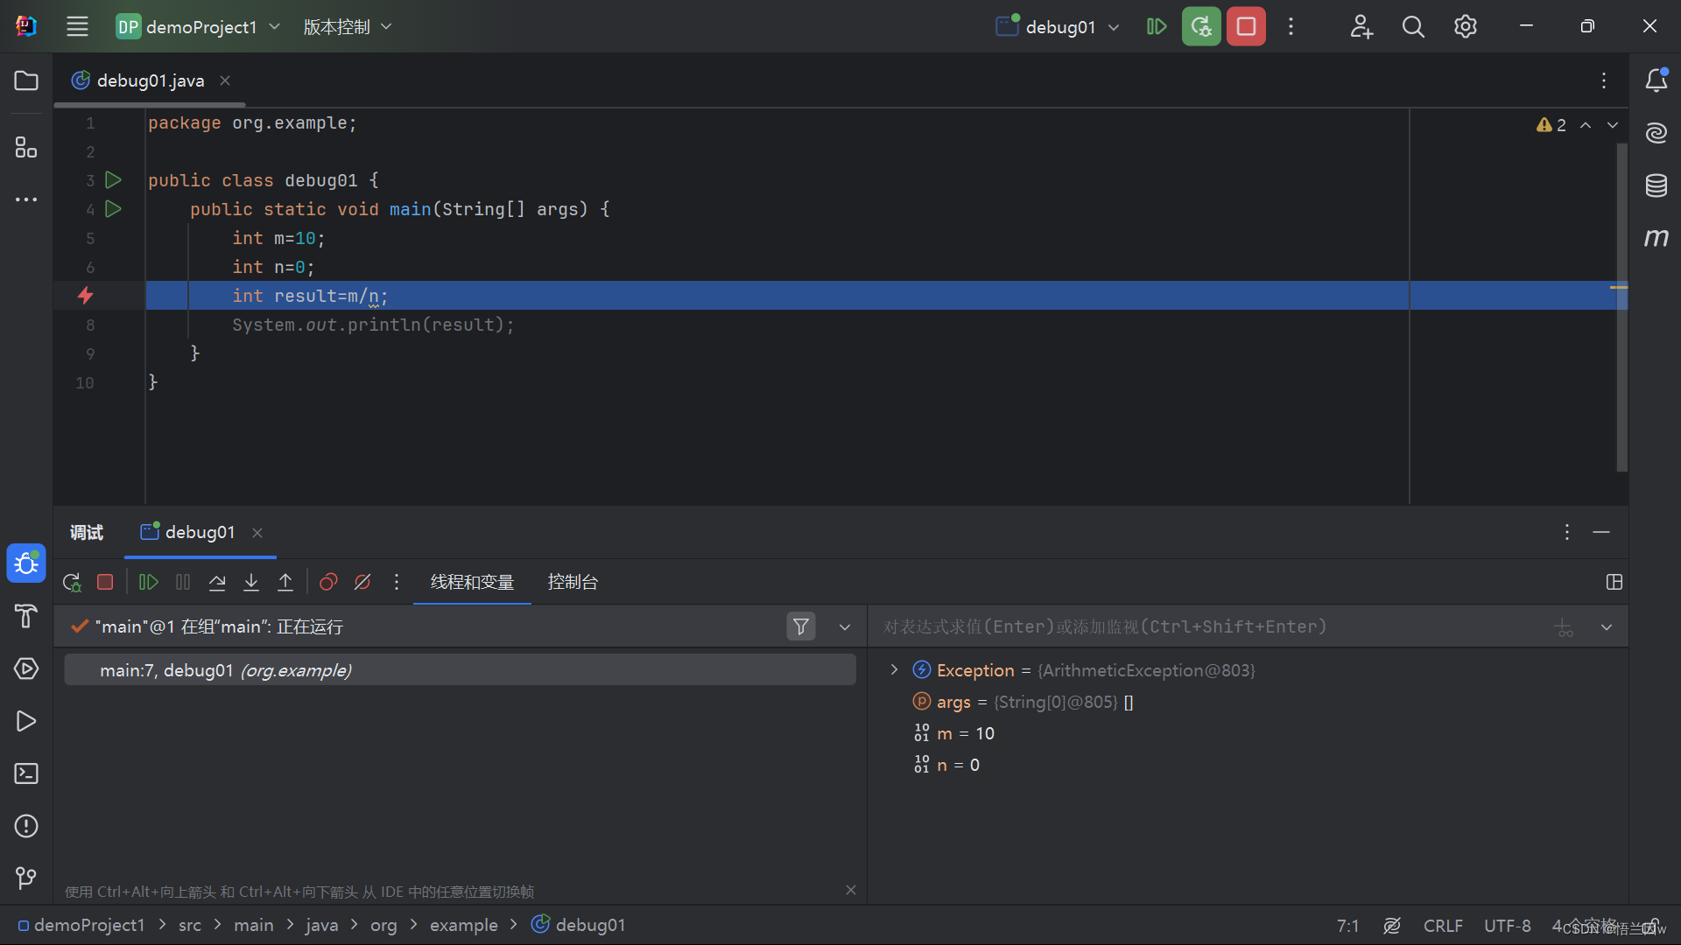Open the Project tool window folder icon
This screenshot has width=1681, height=945.
click(x=26, y=80)
